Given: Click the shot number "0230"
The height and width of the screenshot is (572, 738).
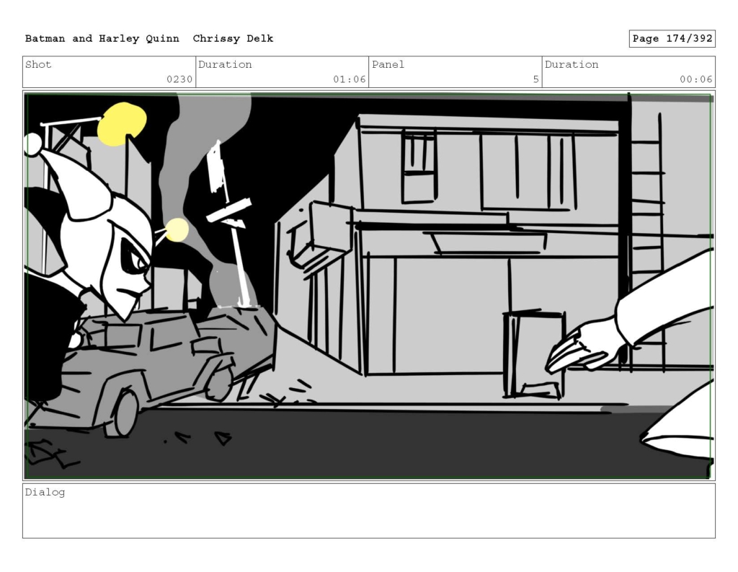Looking at the screenshot, I should [179, 79].
